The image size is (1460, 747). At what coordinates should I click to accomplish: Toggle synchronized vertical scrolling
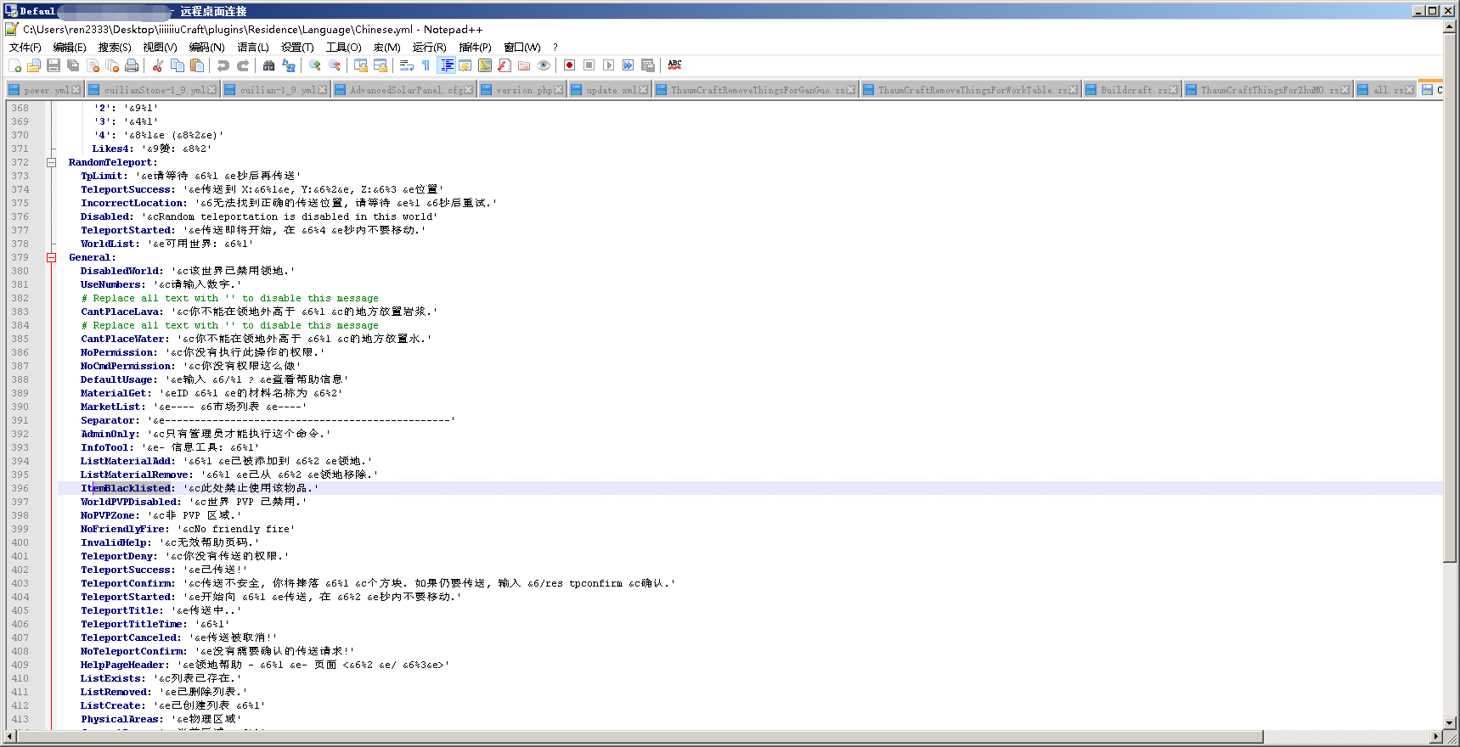point(360,65)
